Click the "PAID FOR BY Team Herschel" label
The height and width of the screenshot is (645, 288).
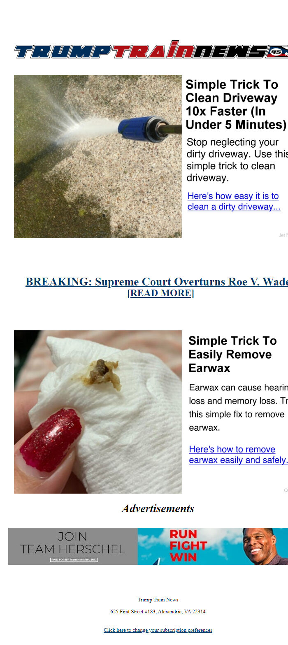(x=74, y=560)
